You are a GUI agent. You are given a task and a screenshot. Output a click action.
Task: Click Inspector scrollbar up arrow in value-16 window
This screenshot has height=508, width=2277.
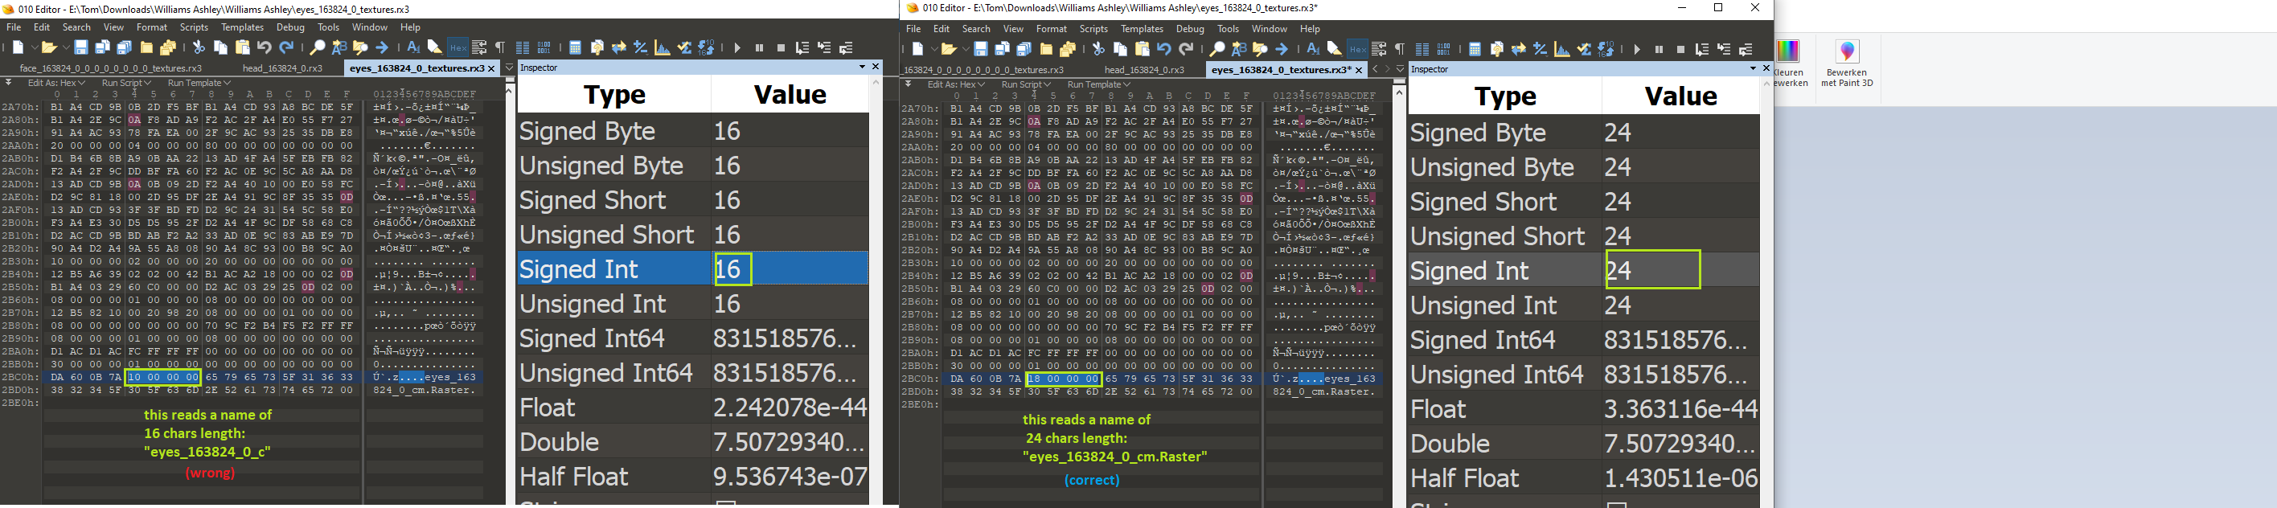pos(876,82)
